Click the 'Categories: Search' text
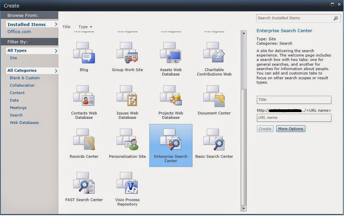 [274, 43]
